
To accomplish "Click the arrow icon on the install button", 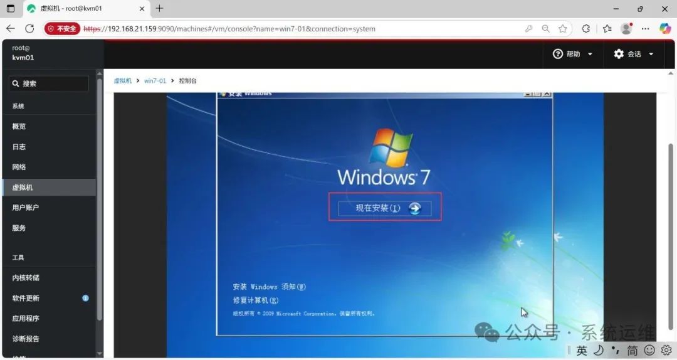I will click(x=415, y=208).
